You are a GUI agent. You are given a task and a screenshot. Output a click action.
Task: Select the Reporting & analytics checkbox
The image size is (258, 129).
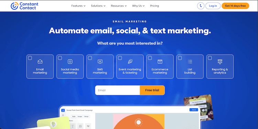click(x=210, y=58)
